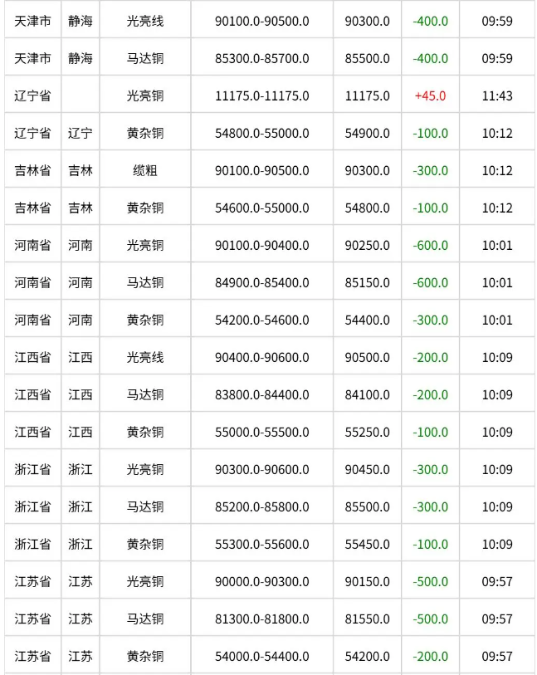
Task: Click average price 85500.0 in 天津市 马达铜 row
Action: click(x=367, y=59)
